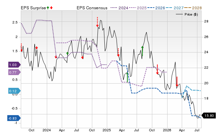Click the green up arrow in EPS Surprise legend
Screen dimensions: 222x132
48,8
